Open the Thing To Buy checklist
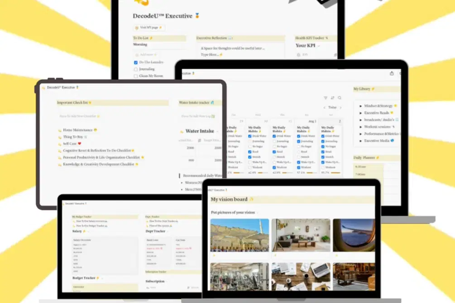Screen dimensions: 455x303 72,137
